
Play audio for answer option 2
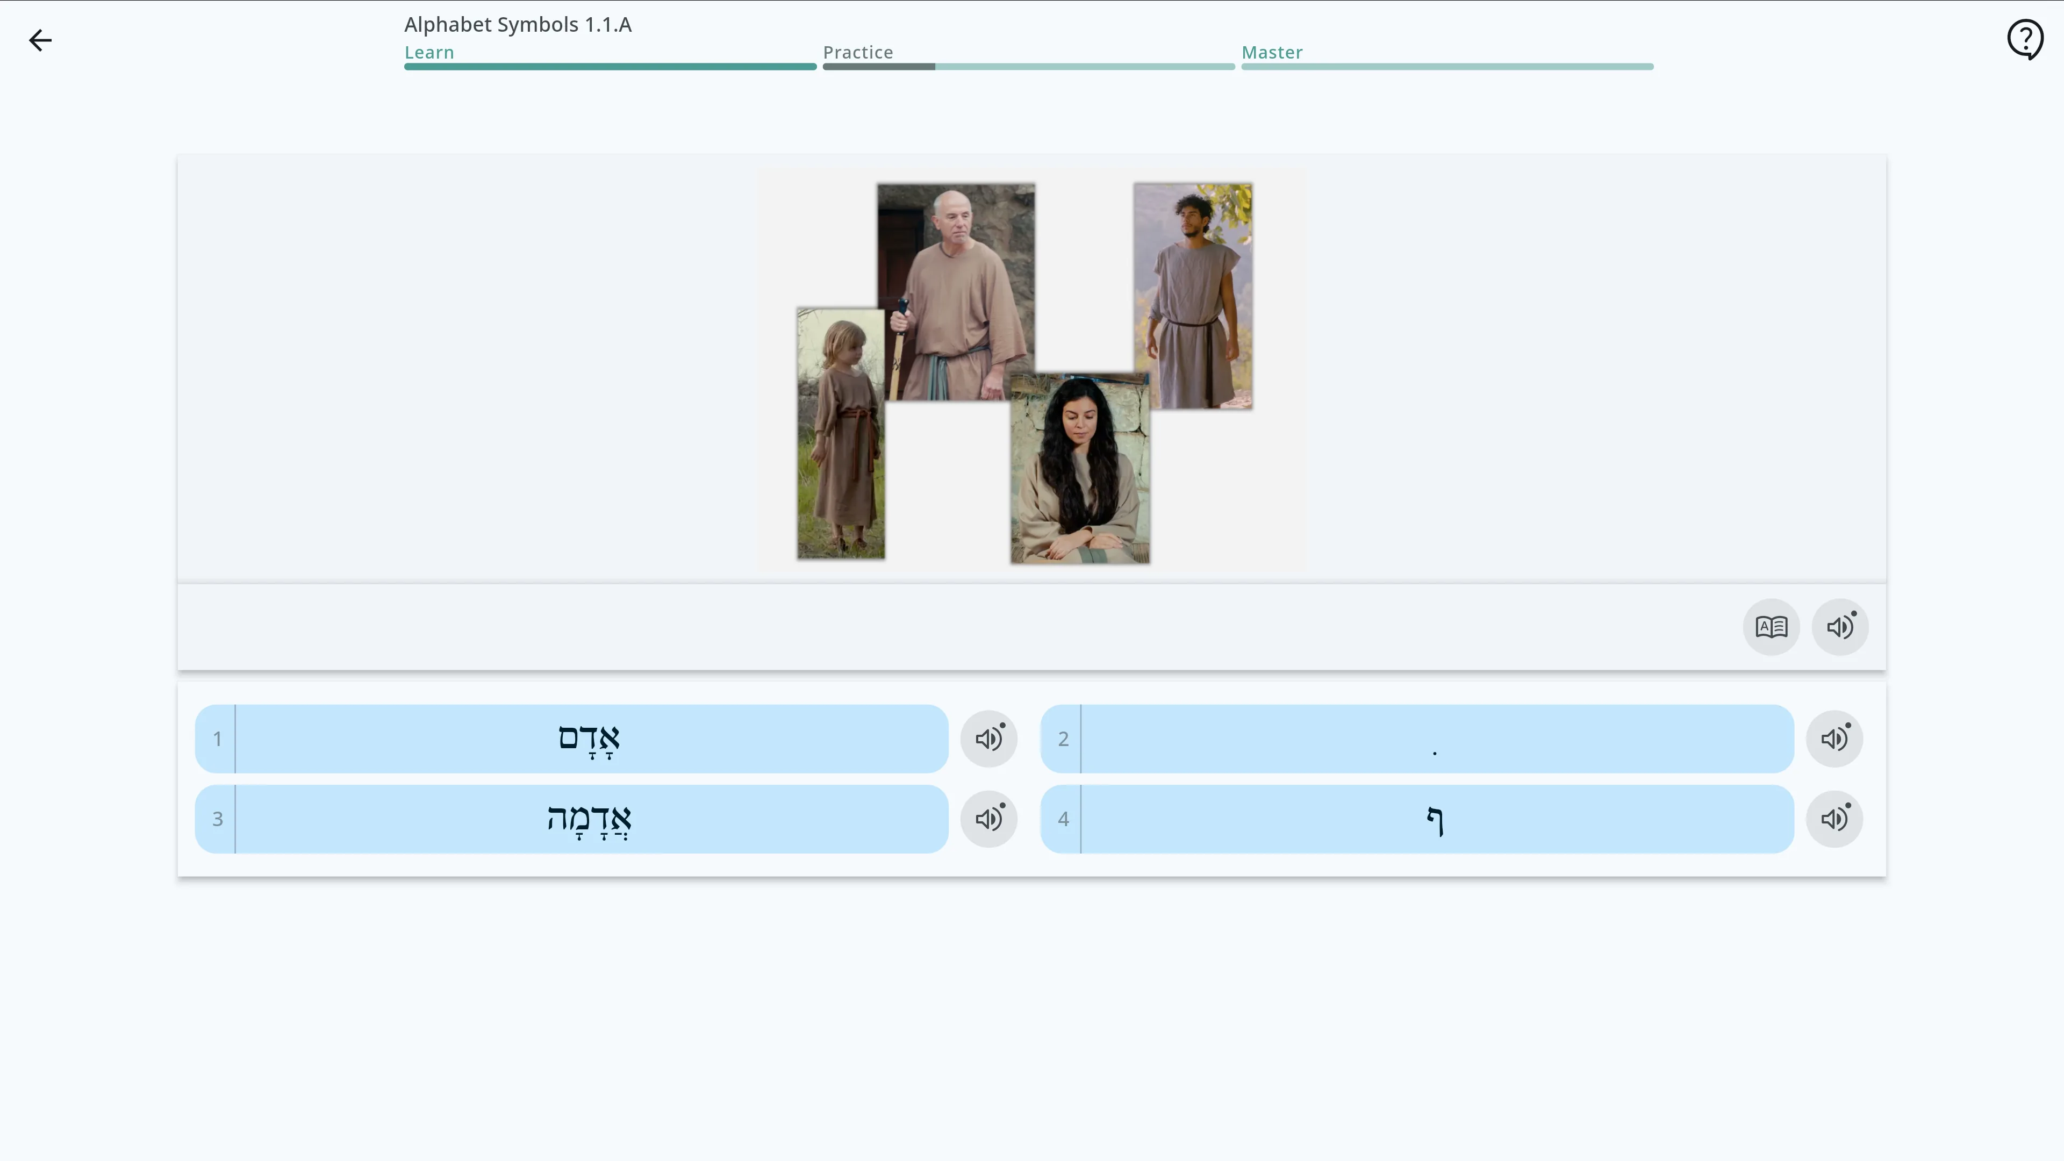click(x=1834, y=739)
